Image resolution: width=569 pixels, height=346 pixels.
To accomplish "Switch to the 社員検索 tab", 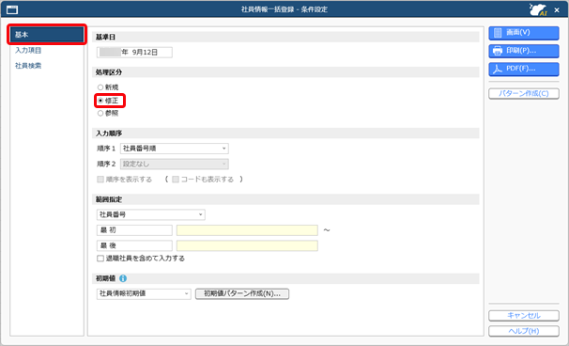I will pos(28,66).
